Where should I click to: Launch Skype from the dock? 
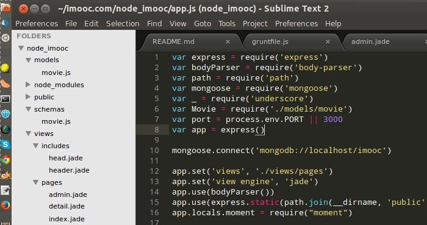[x=5, y=145]
